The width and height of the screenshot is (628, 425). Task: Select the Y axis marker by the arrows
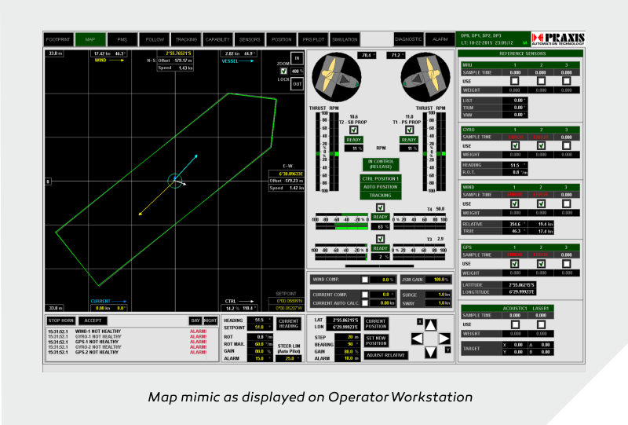click(x=447, y=350)
